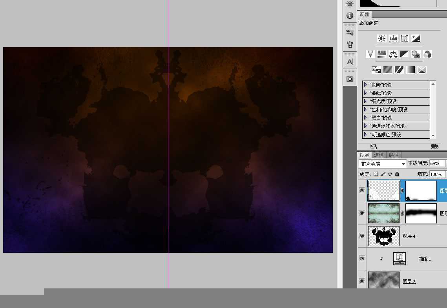Image resolution: width=447 pixels, height=308 pixels.
Task: Hide the 曲线 1 adjustment layer
Action: (x=362, y=259)
